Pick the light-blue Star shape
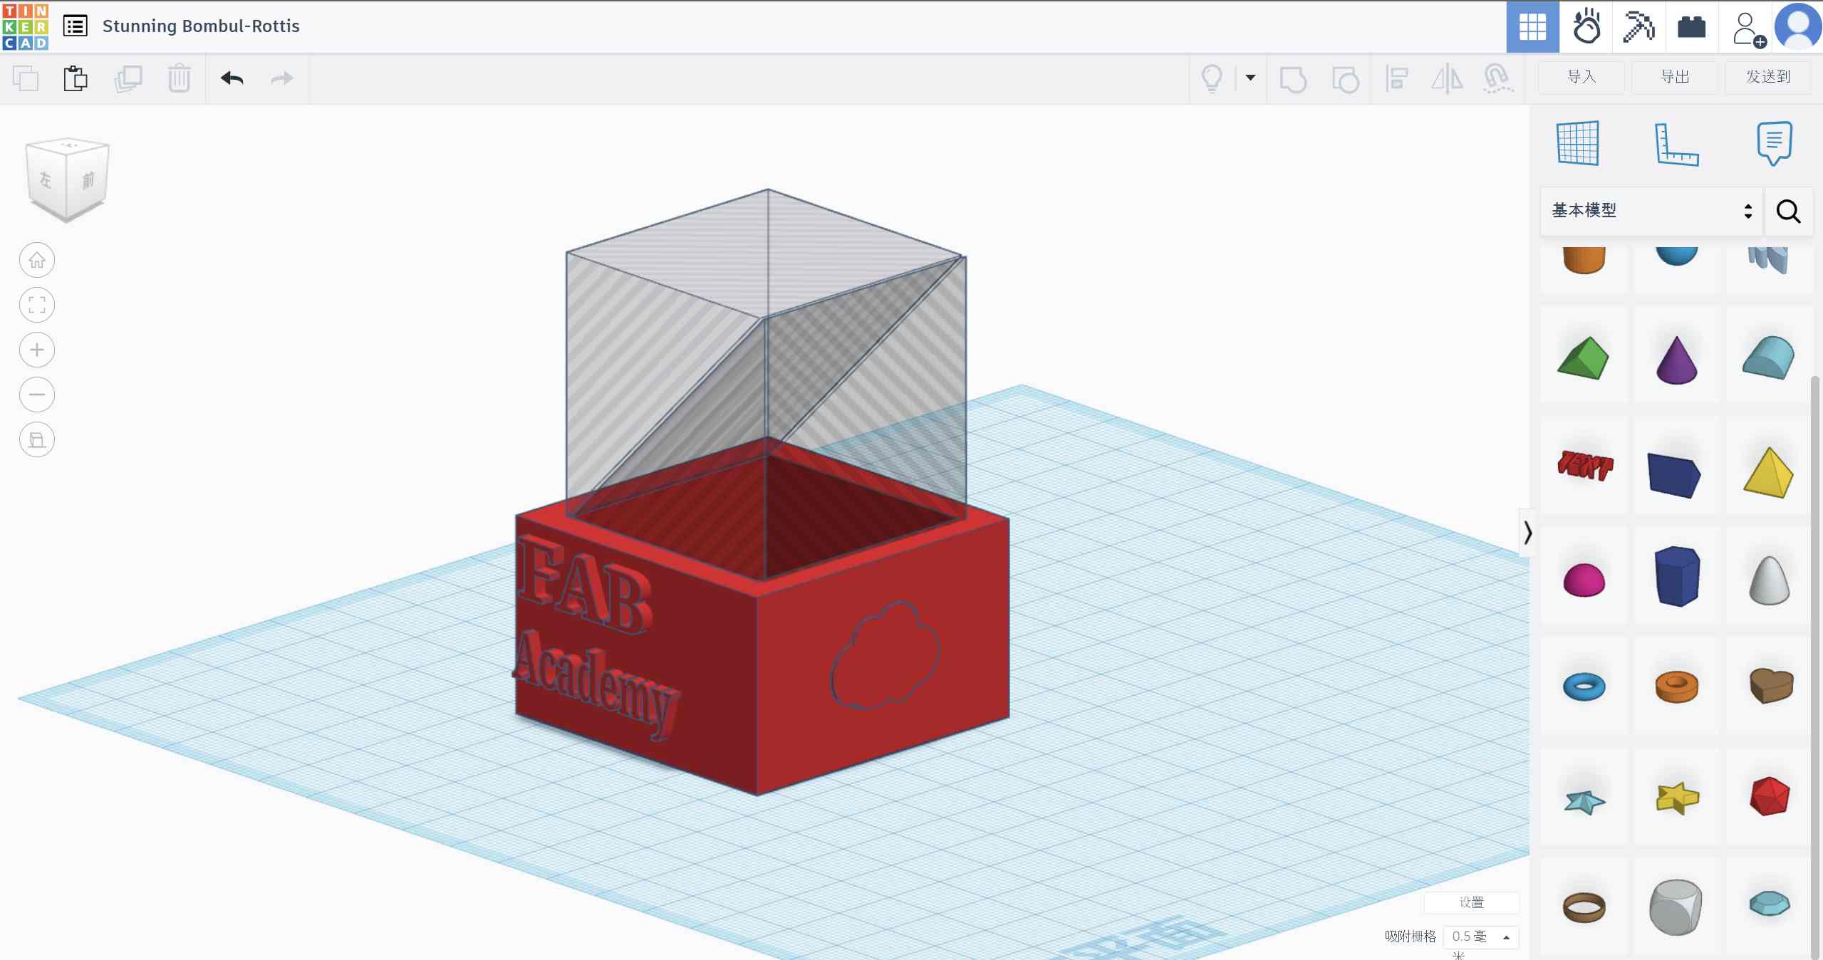 click(1584, 801)
